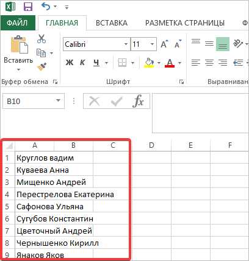Save the workbook with the floppy icon

point(28,7)
